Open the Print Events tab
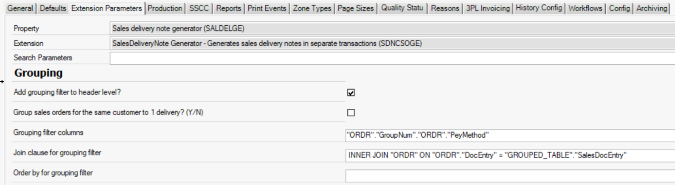This screenshot has width=675, height=185. [x=267, y=8]
